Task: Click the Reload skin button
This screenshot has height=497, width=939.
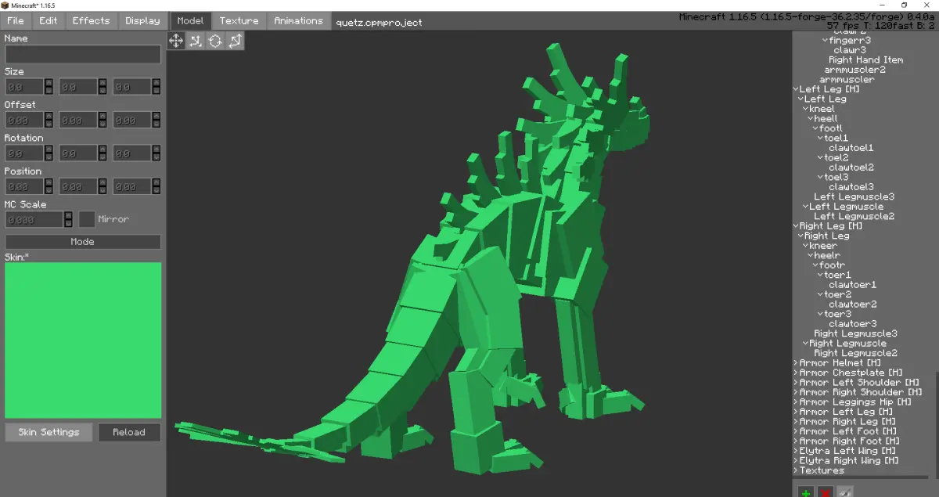Action: (x=129, y=432)
